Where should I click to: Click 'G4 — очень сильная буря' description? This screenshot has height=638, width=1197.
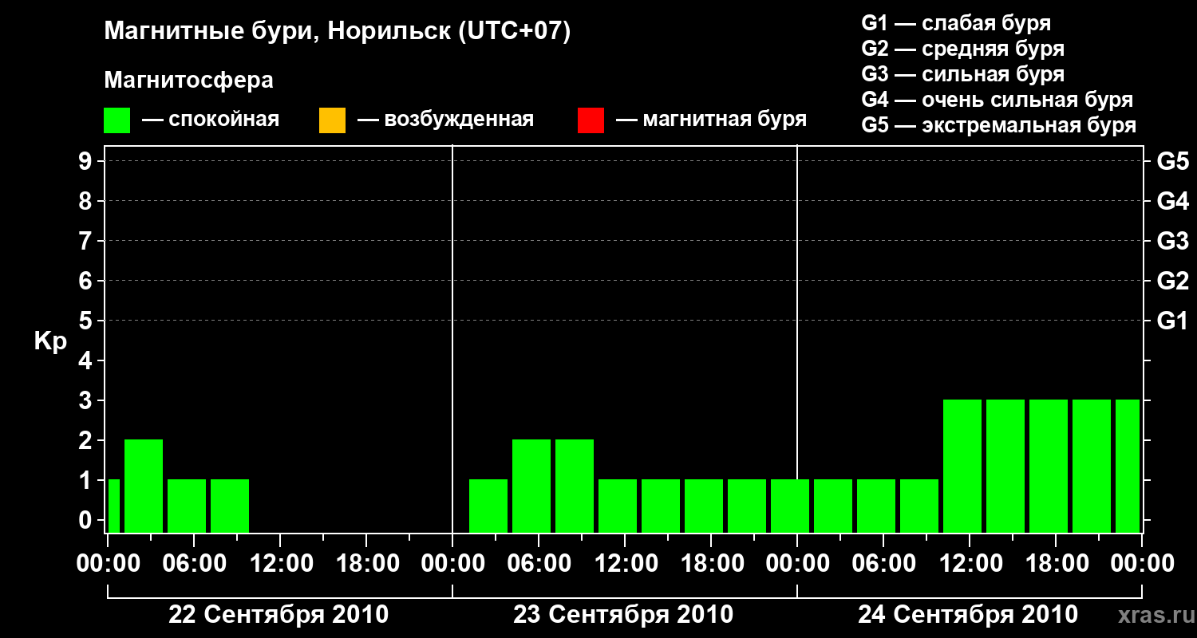(x=997, y=100)
